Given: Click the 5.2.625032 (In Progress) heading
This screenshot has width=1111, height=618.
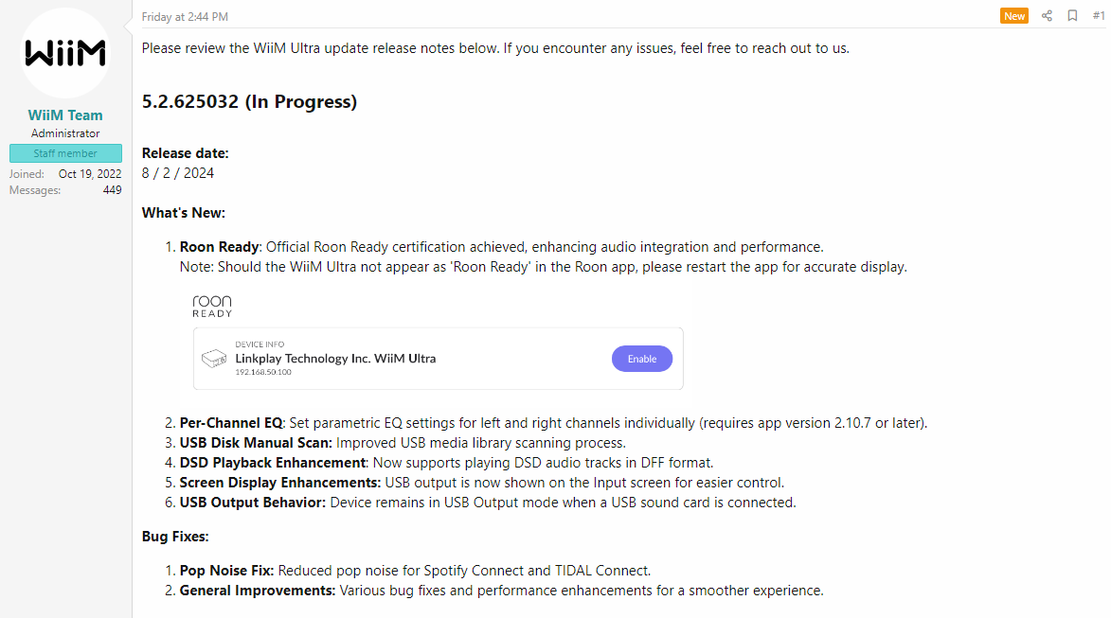Looking at the screenshot, I should coord(249,102).
